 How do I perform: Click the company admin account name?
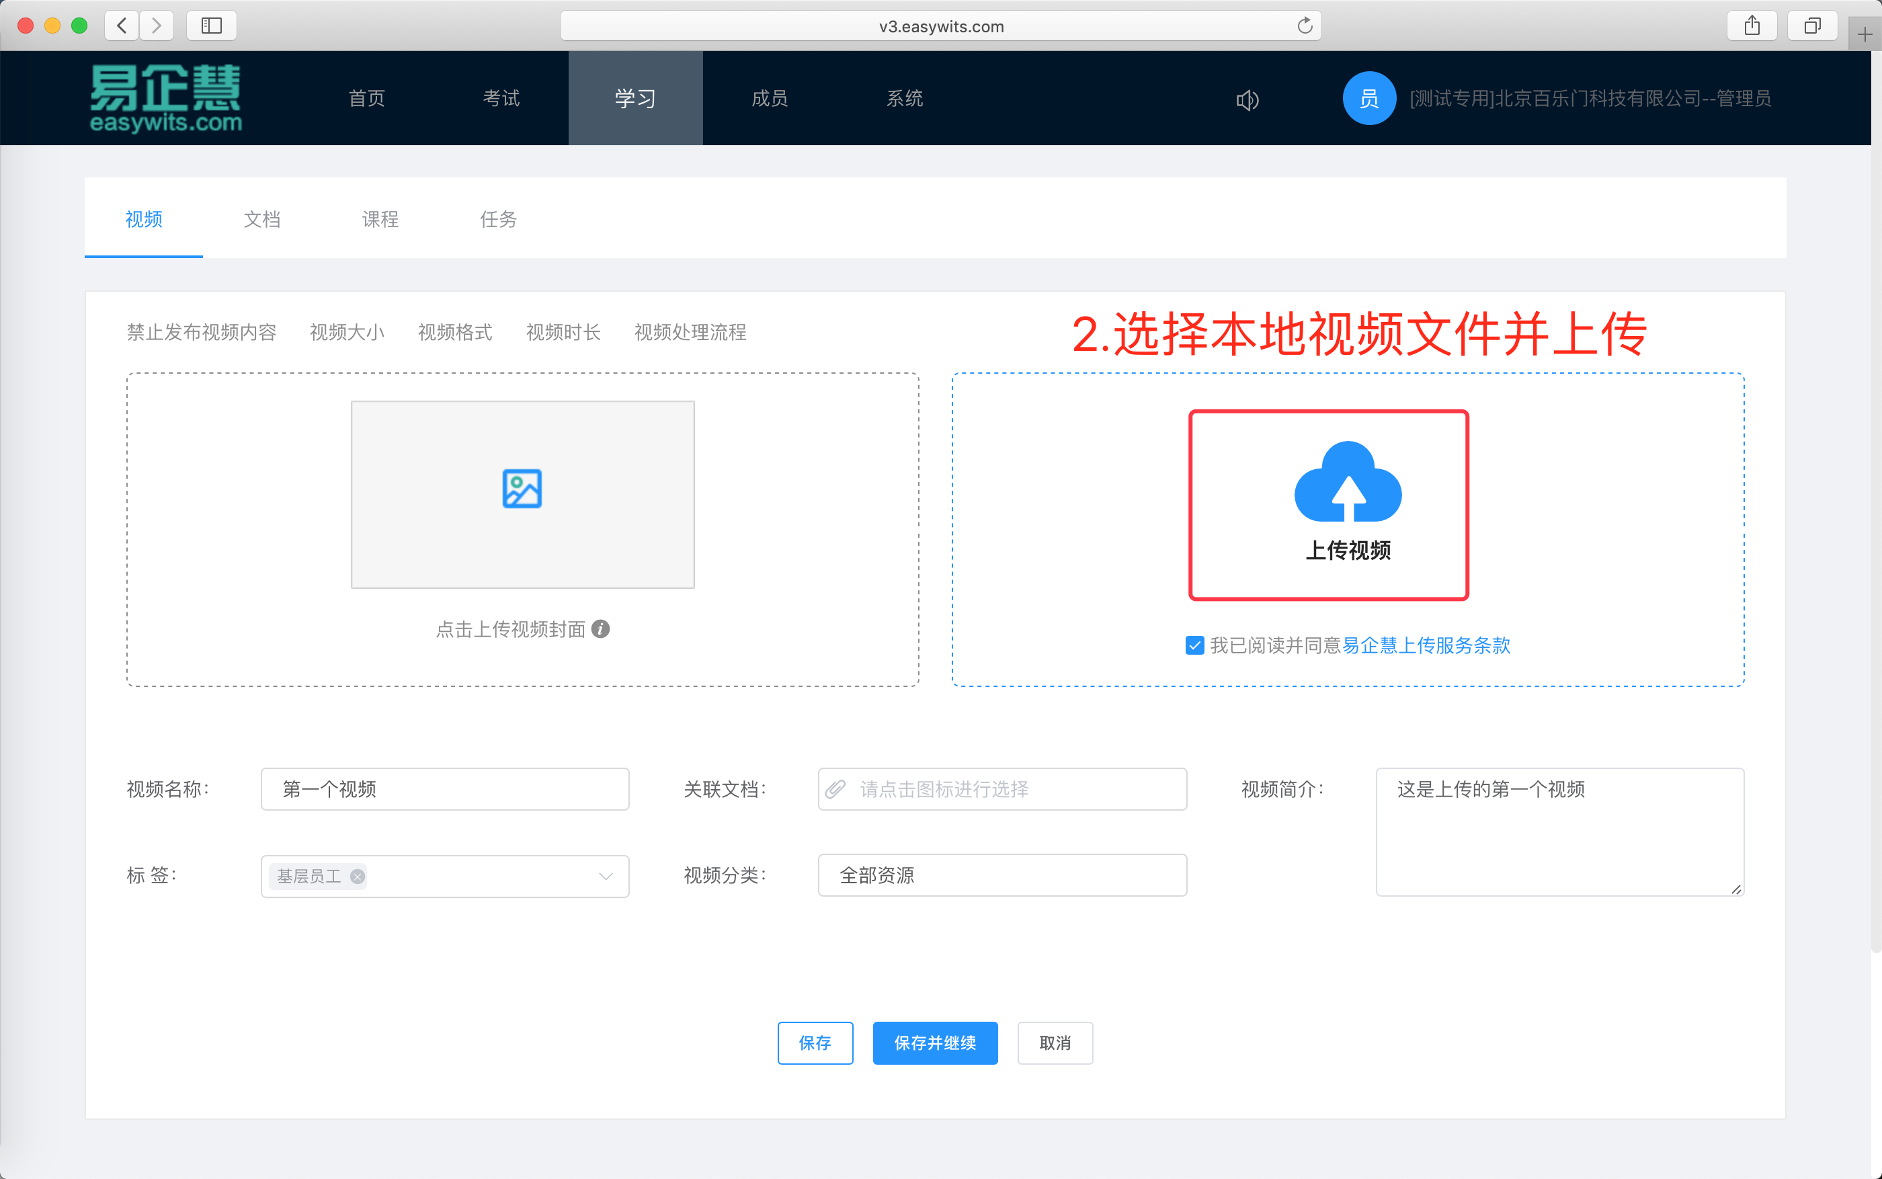[1590, 98]
